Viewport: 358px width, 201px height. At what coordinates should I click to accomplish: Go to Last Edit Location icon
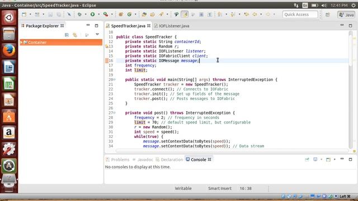pyautogui.click(x=246, y=15)
